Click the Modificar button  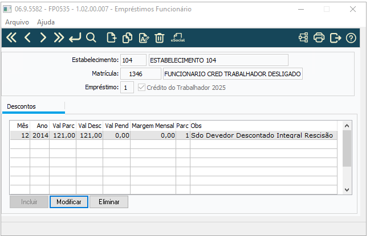point(69,202)
